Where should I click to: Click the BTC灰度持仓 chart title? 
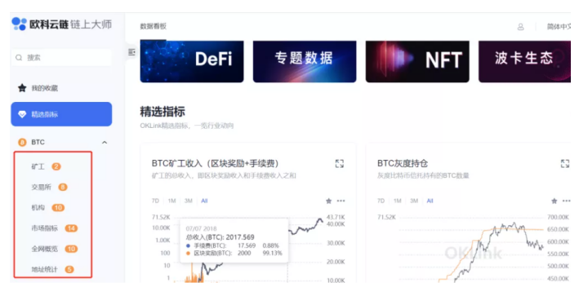tap(403, 163)
